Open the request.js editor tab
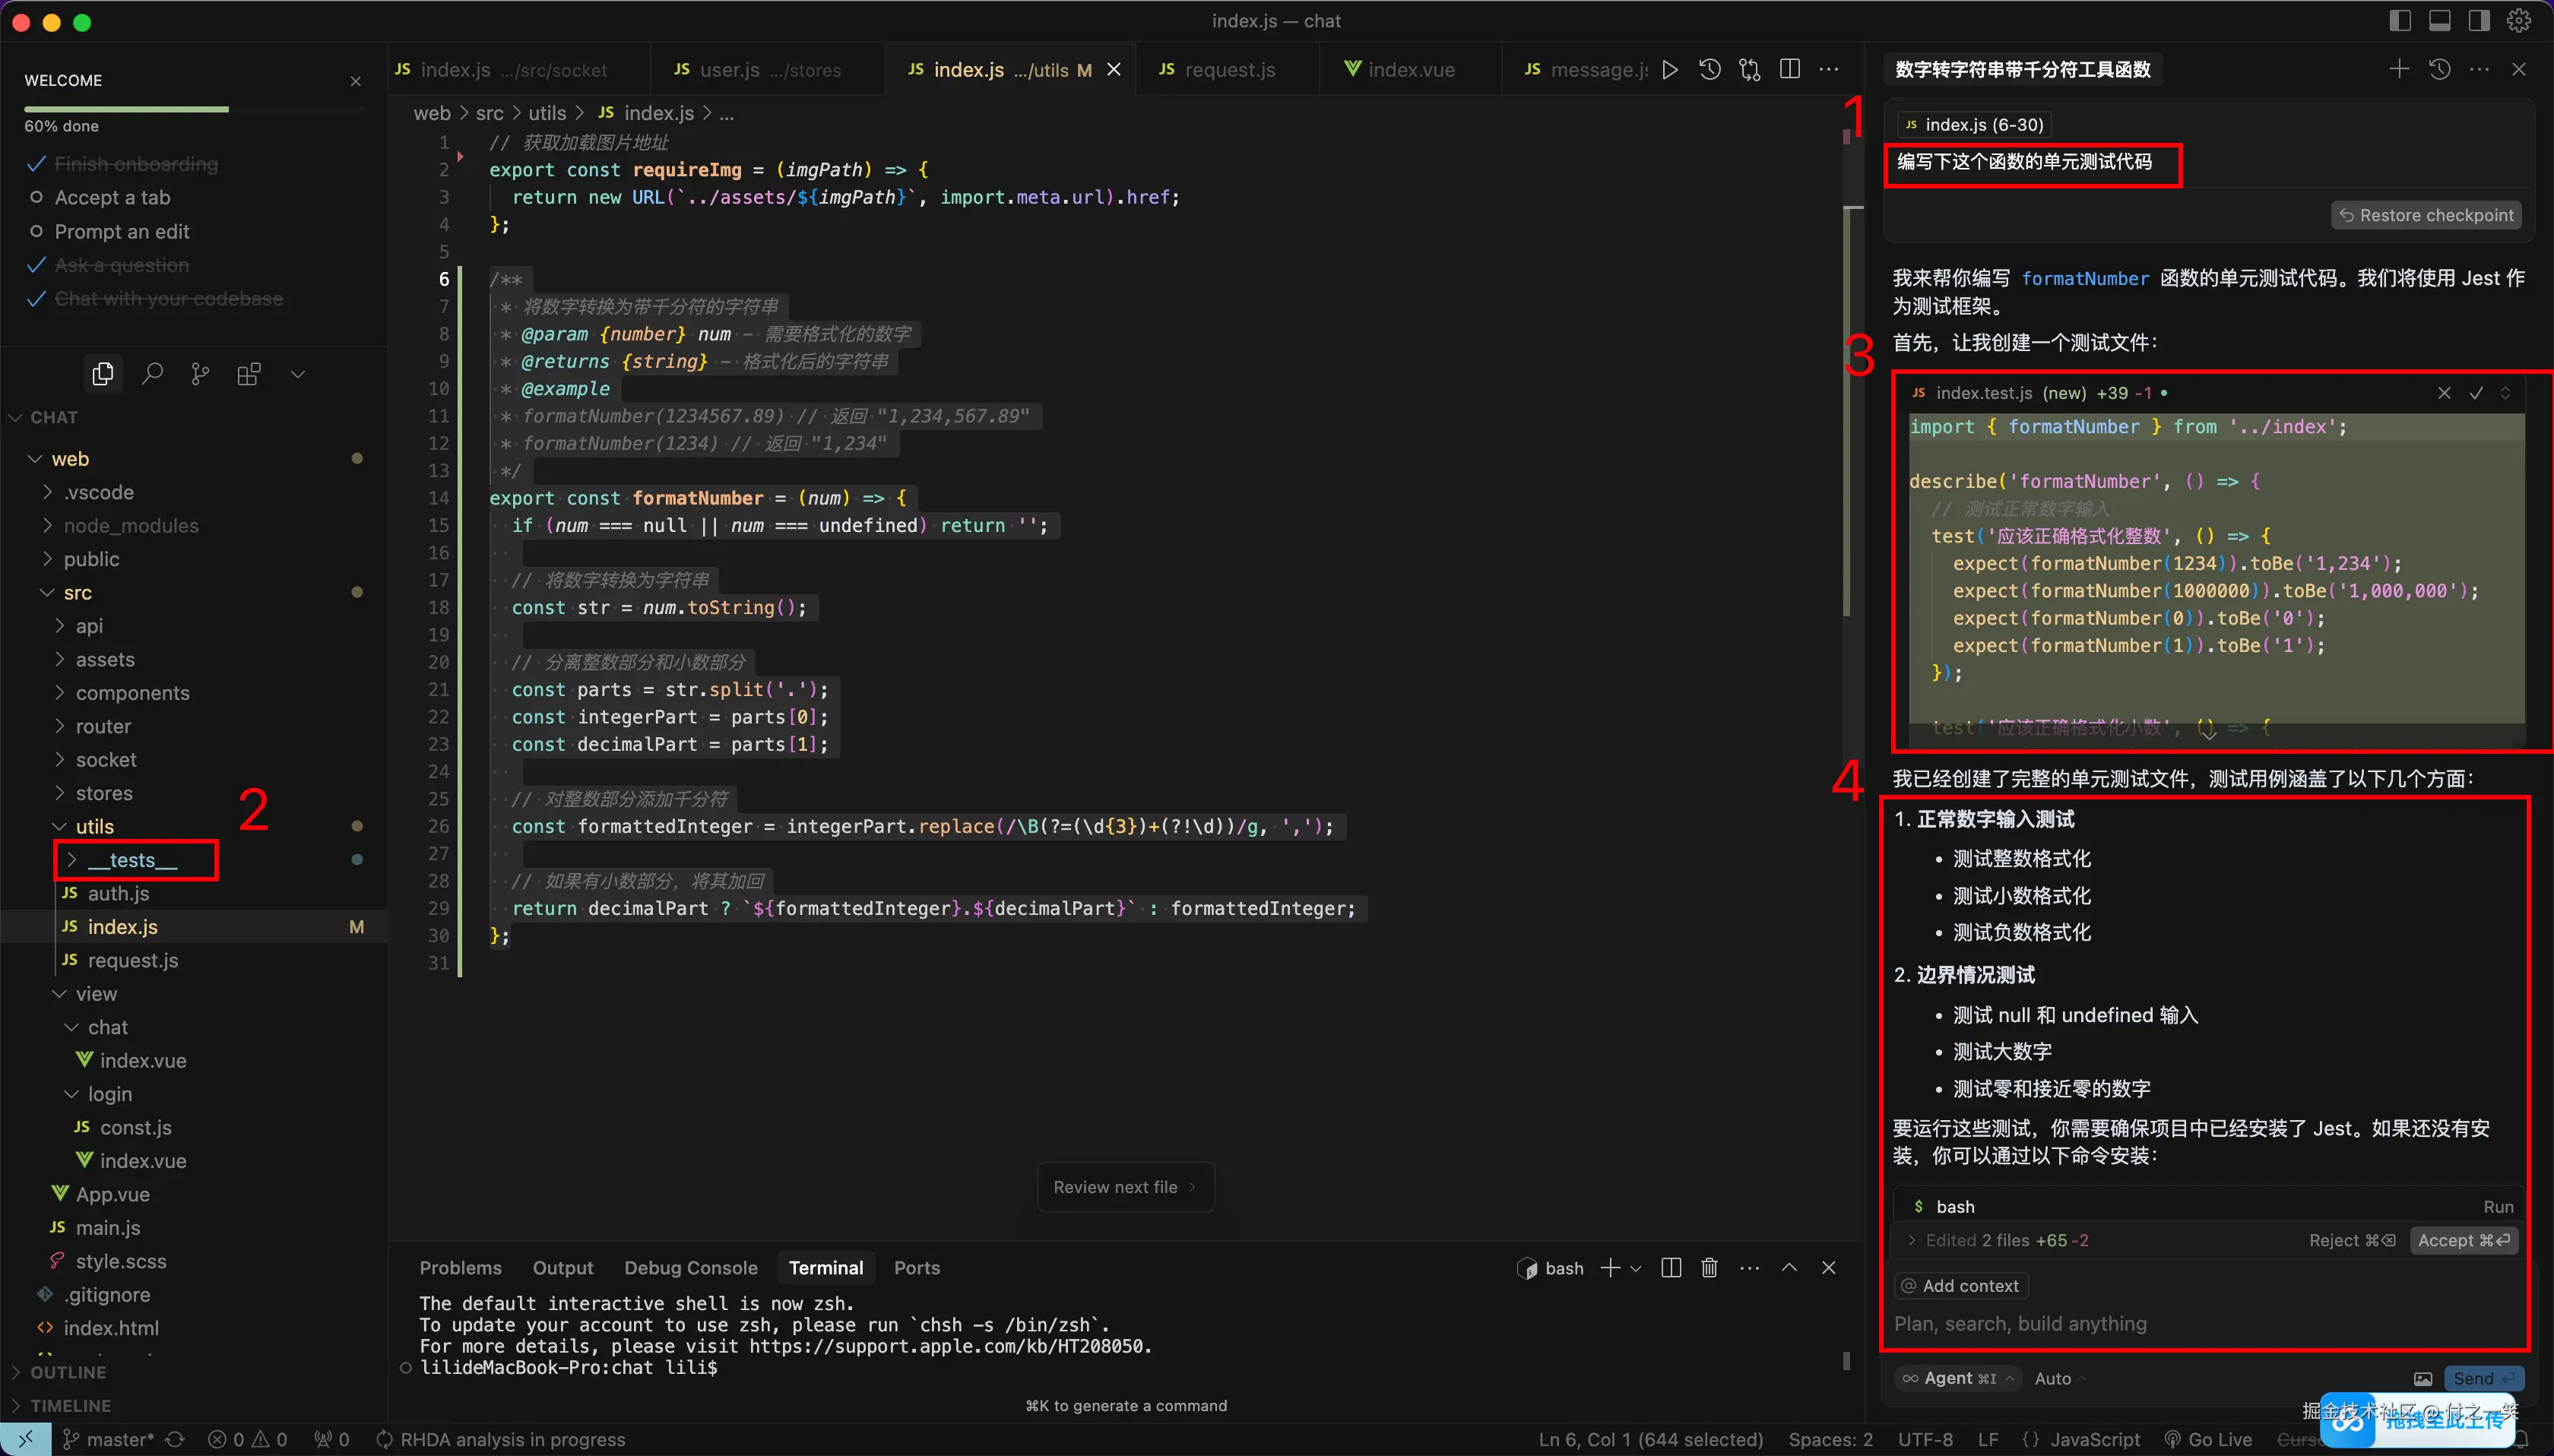Image resolution: width=2554 pixels, height=1456 pixels. (1229, 70)
